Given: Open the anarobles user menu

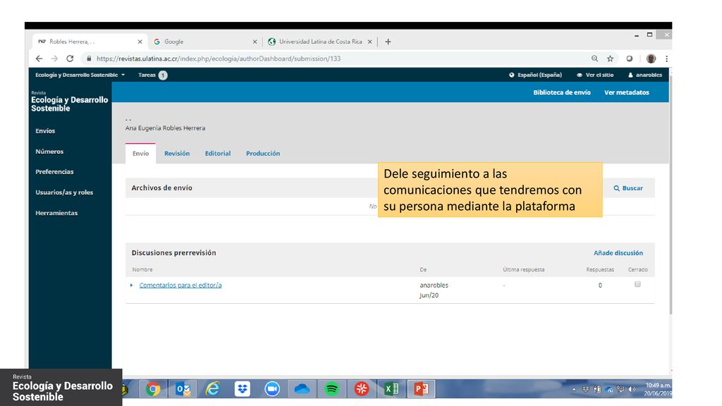Looking at the screenshot, I should (644, 75).
